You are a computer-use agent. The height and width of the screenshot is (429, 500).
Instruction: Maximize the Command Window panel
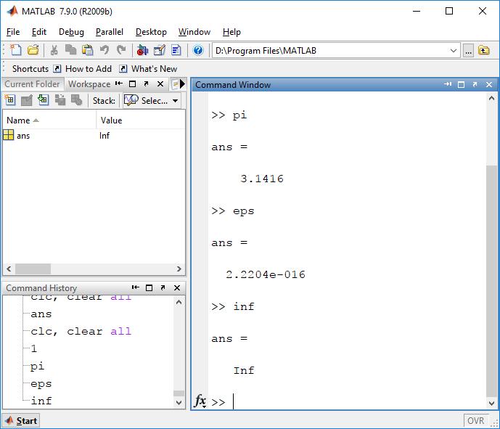(x=461, y=84)
